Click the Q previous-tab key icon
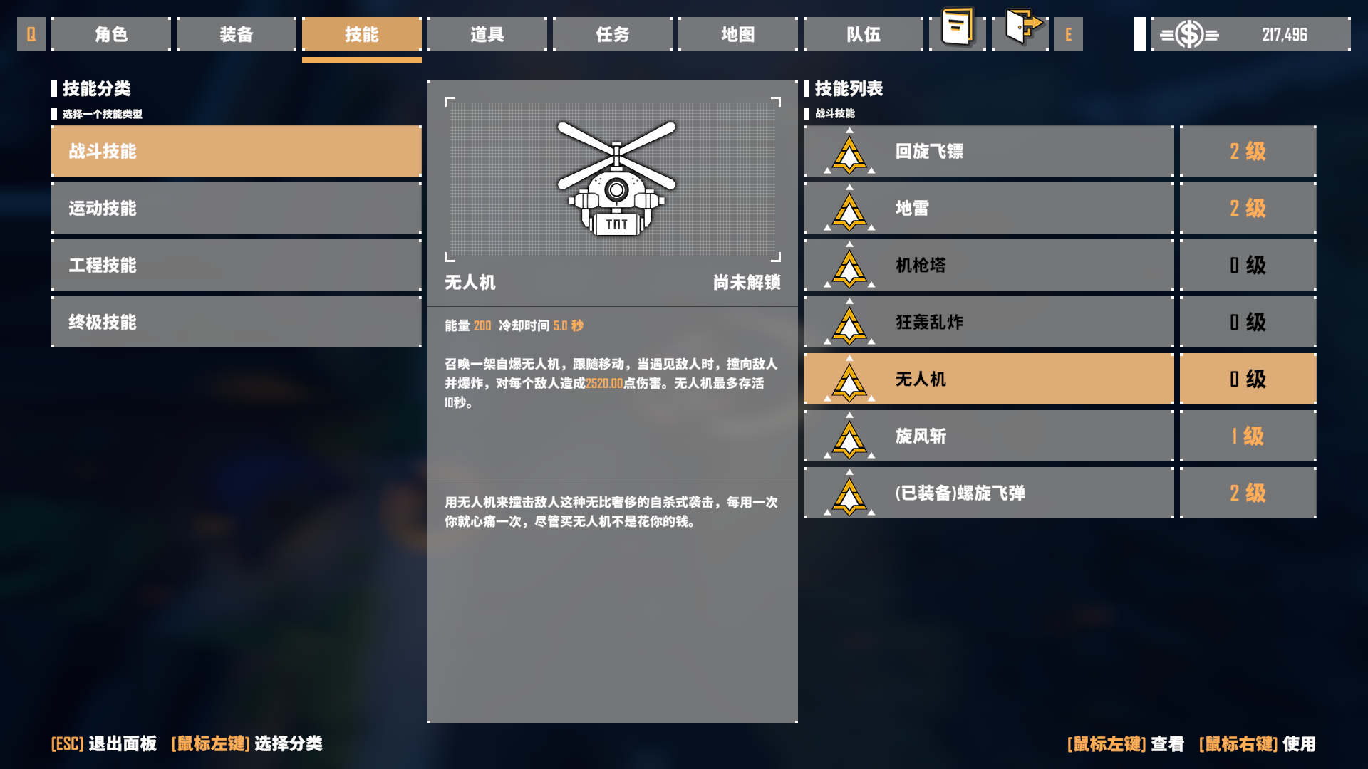The image size is (1368, 769). tap(31, 34)
